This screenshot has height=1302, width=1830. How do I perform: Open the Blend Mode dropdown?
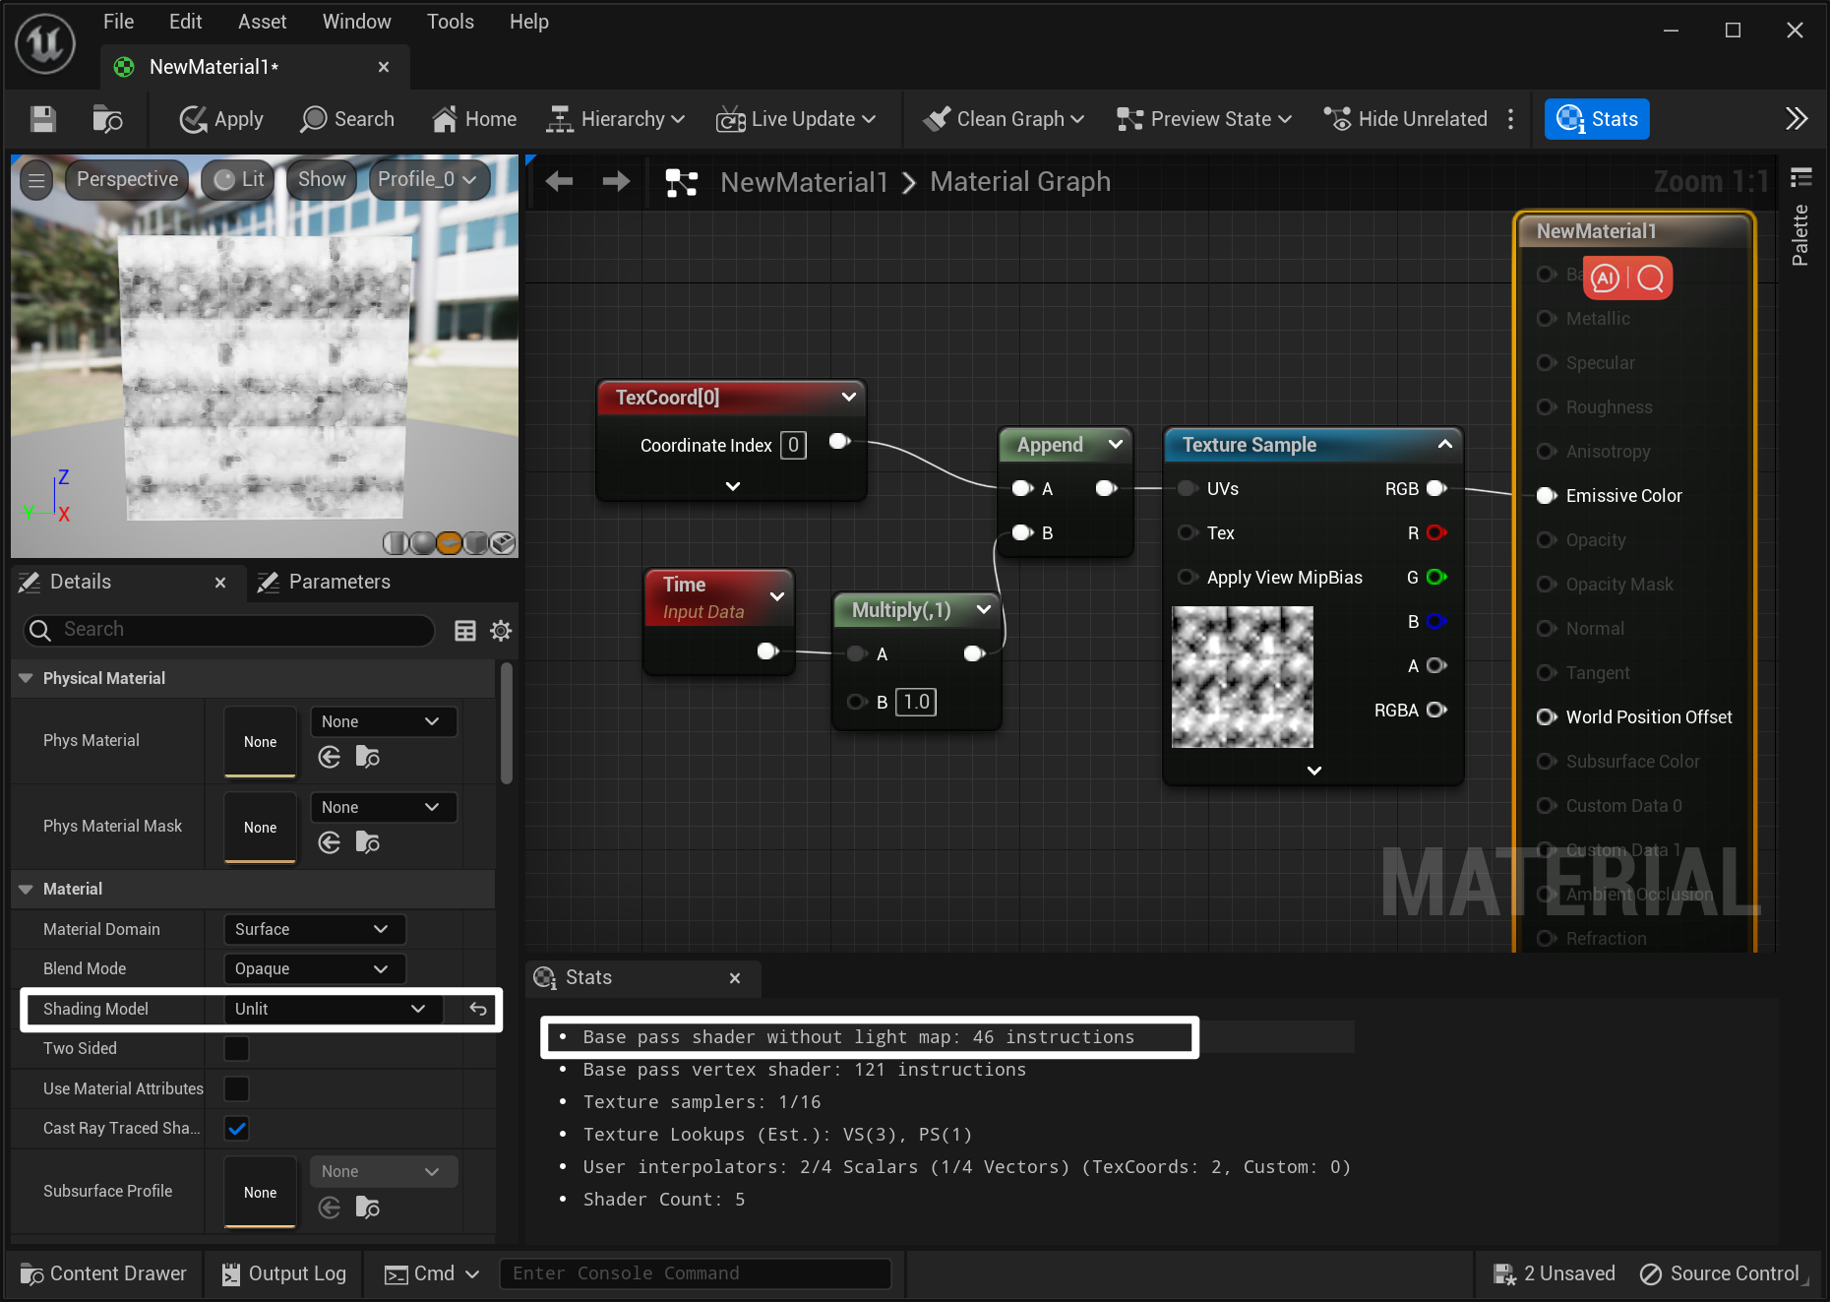tap(311, 968)
